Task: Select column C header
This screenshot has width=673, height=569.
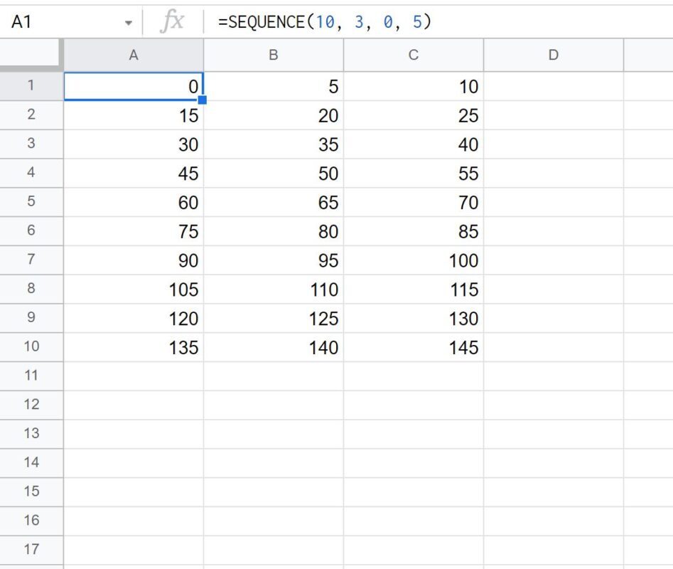Action: coord(414,55)
